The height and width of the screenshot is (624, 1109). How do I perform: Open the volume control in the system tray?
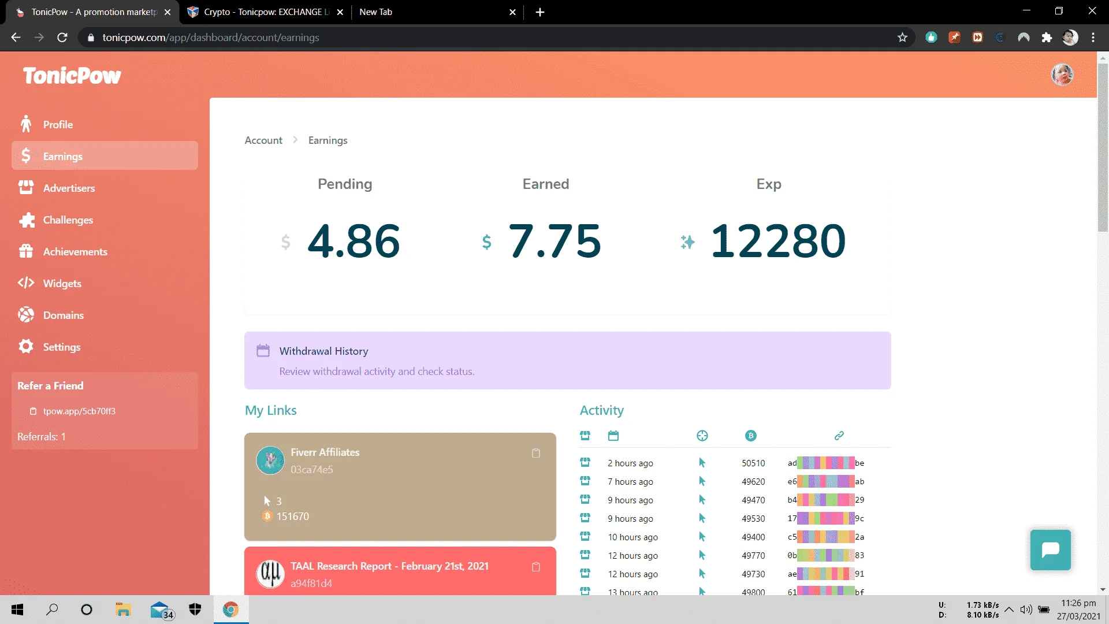coord(1026,610)
